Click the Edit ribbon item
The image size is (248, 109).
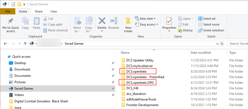[183, 24]
